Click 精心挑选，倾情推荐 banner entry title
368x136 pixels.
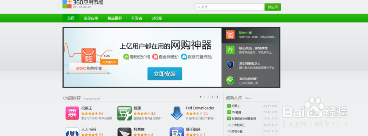pyautogui.click(x=253, y=48)
